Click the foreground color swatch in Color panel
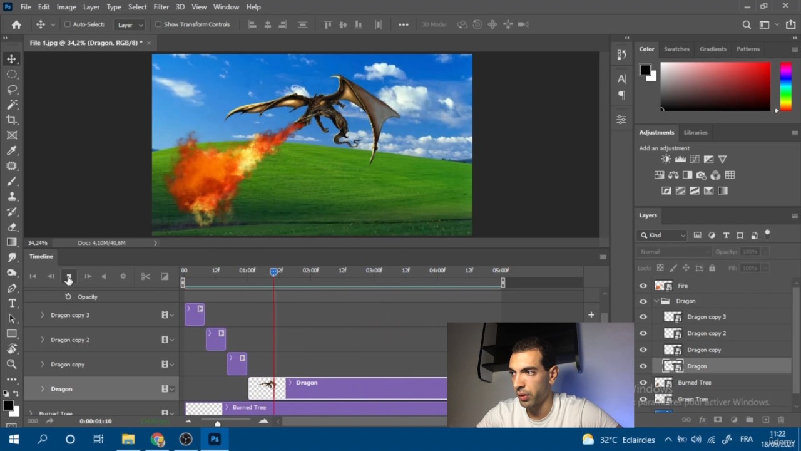801x451 pixels. click(x=645, y=70)
